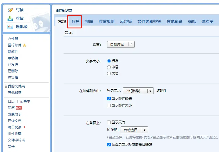Click the 在首页上 label
This screenshot has width=219, height=152.
93,123
